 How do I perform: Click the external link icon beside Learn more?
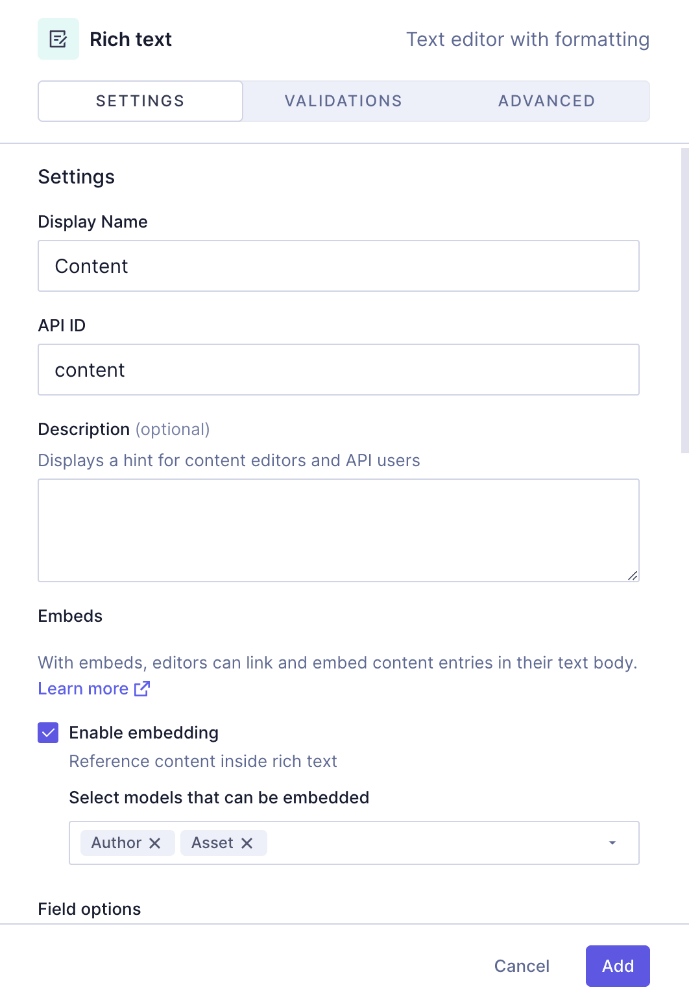[141, 689]
